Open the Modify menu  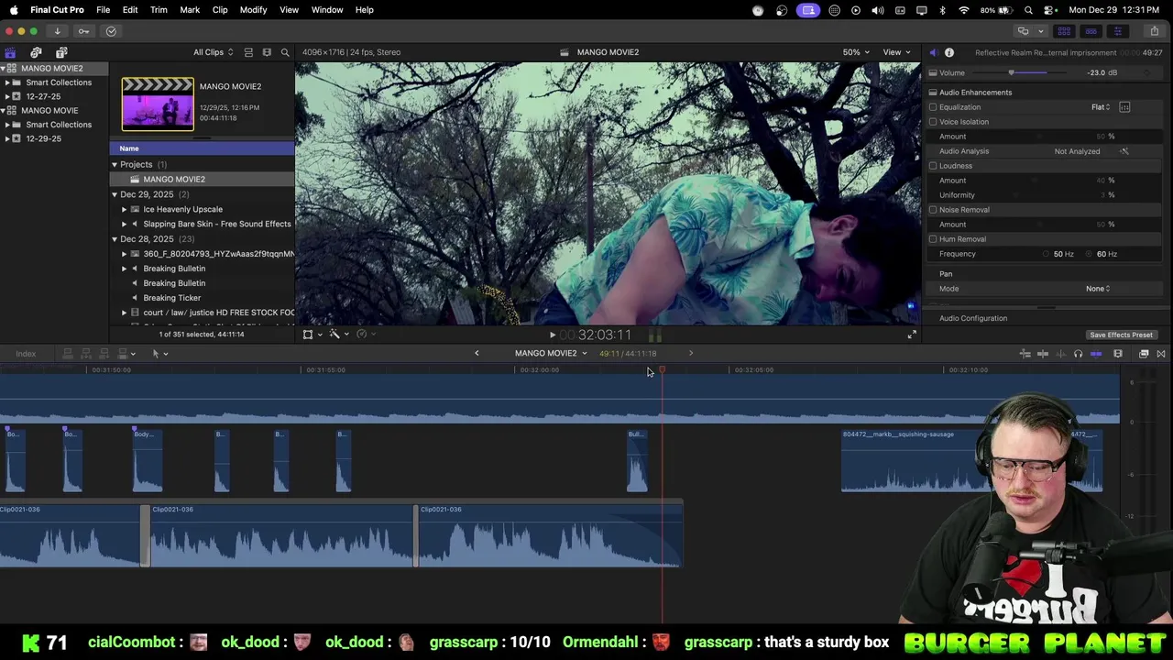click(253, 10)
